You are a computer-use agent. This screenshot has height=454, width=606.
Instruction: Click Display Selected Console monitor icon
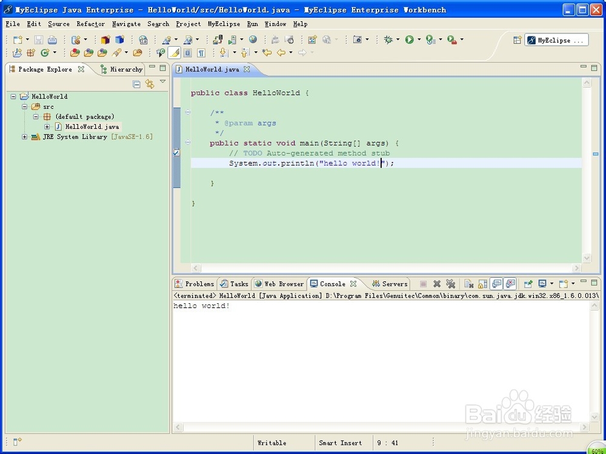coord(542,284)
